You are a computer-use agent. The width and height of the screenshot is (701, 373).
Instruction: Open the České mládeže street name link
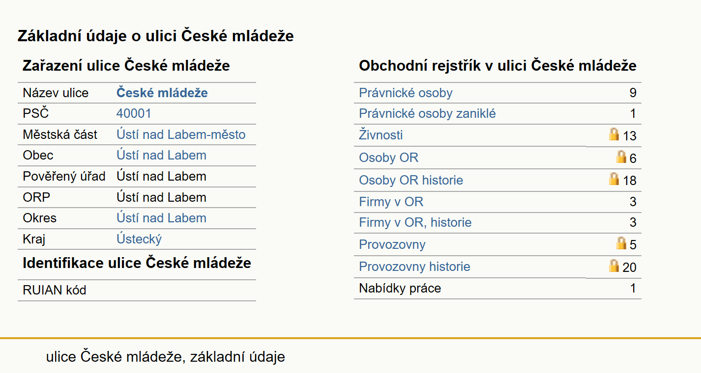162,93
